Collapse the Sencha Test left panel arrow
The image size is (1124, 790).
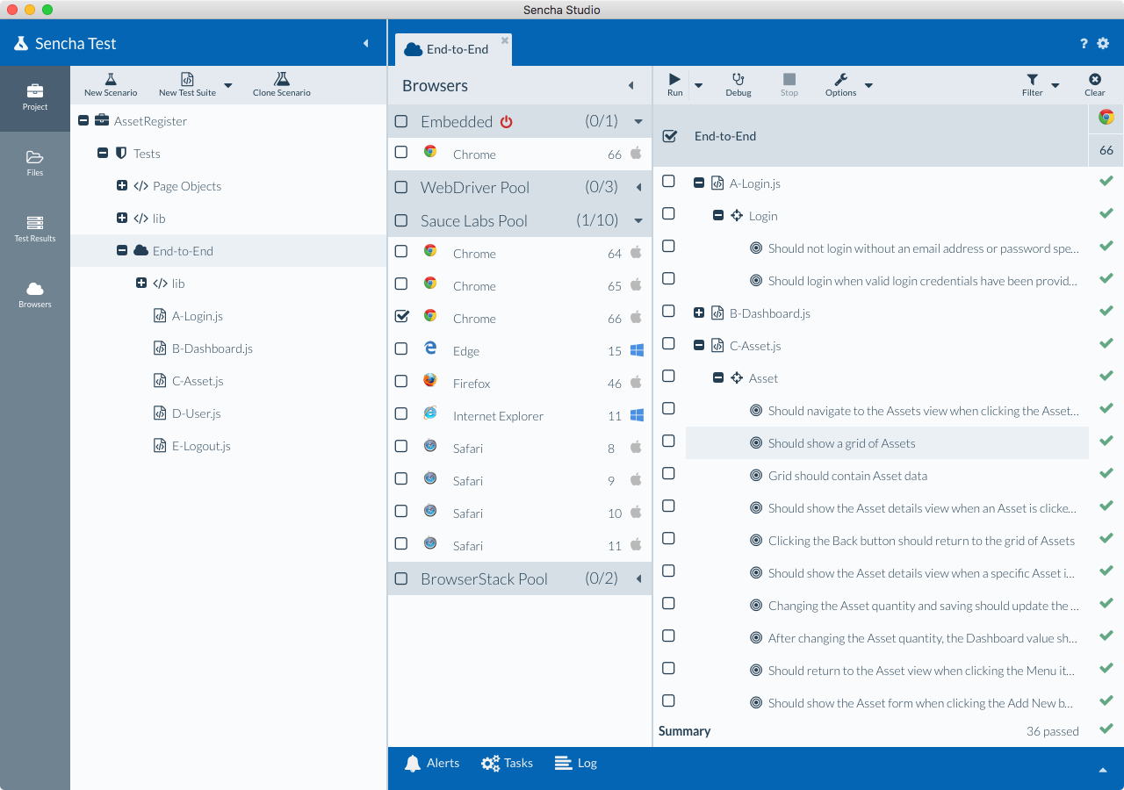tap(366, 43)
